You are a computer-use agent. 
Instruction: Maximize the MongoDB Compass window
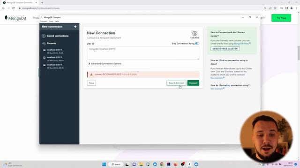(250, 17)
